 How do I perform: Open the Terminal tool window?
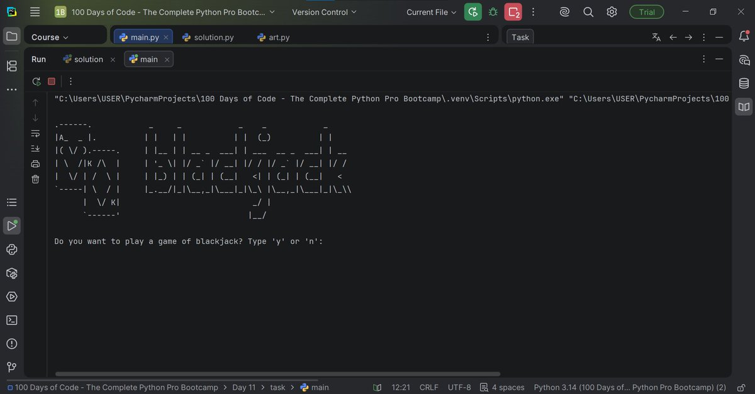point(11,320)
